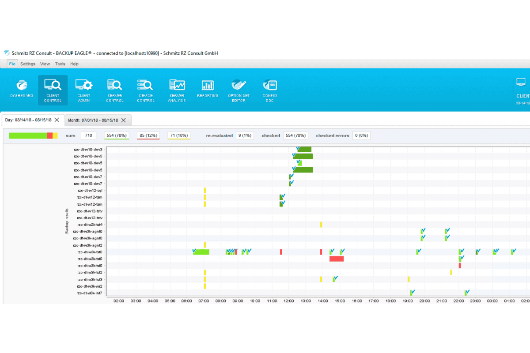Click the Backup Eagle title bar logo
This screenshot has width=530, height=353.
pos(7,53)
